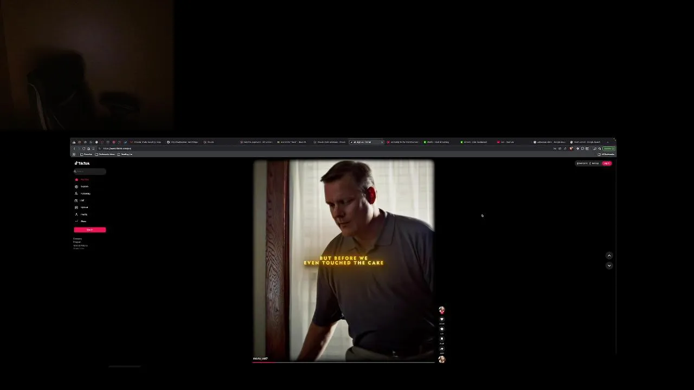
Task: Save the video with the bookmark icon
Action: click(x=441, y=339)
